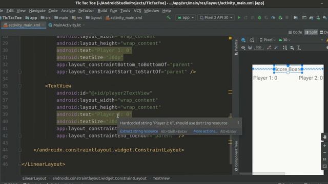Click LinearLayout in the bottom breadcrumb bar
328x184 pixels.
pyautogui.click(x=34, y=178)
